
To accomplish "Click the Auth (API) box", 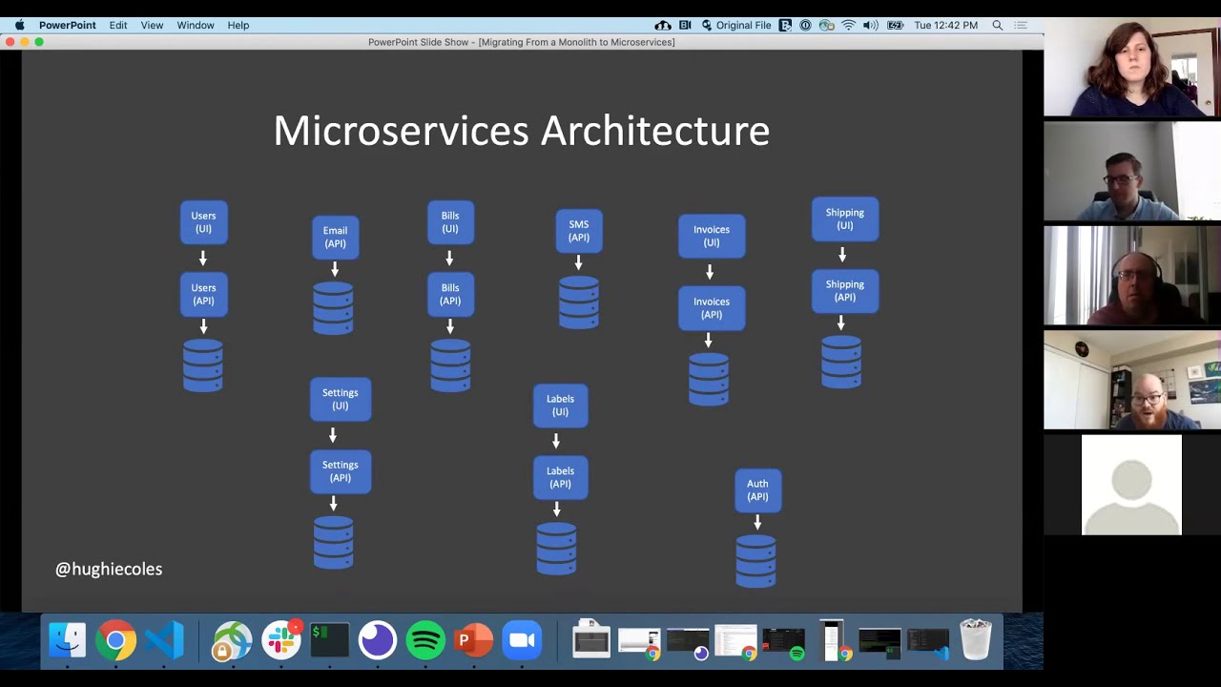I will tap(757, 490).
